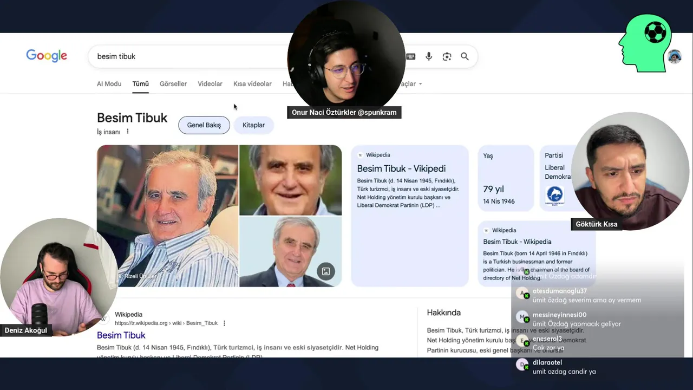Click the Göktürk Kısa name label

[x=597, y=224]
